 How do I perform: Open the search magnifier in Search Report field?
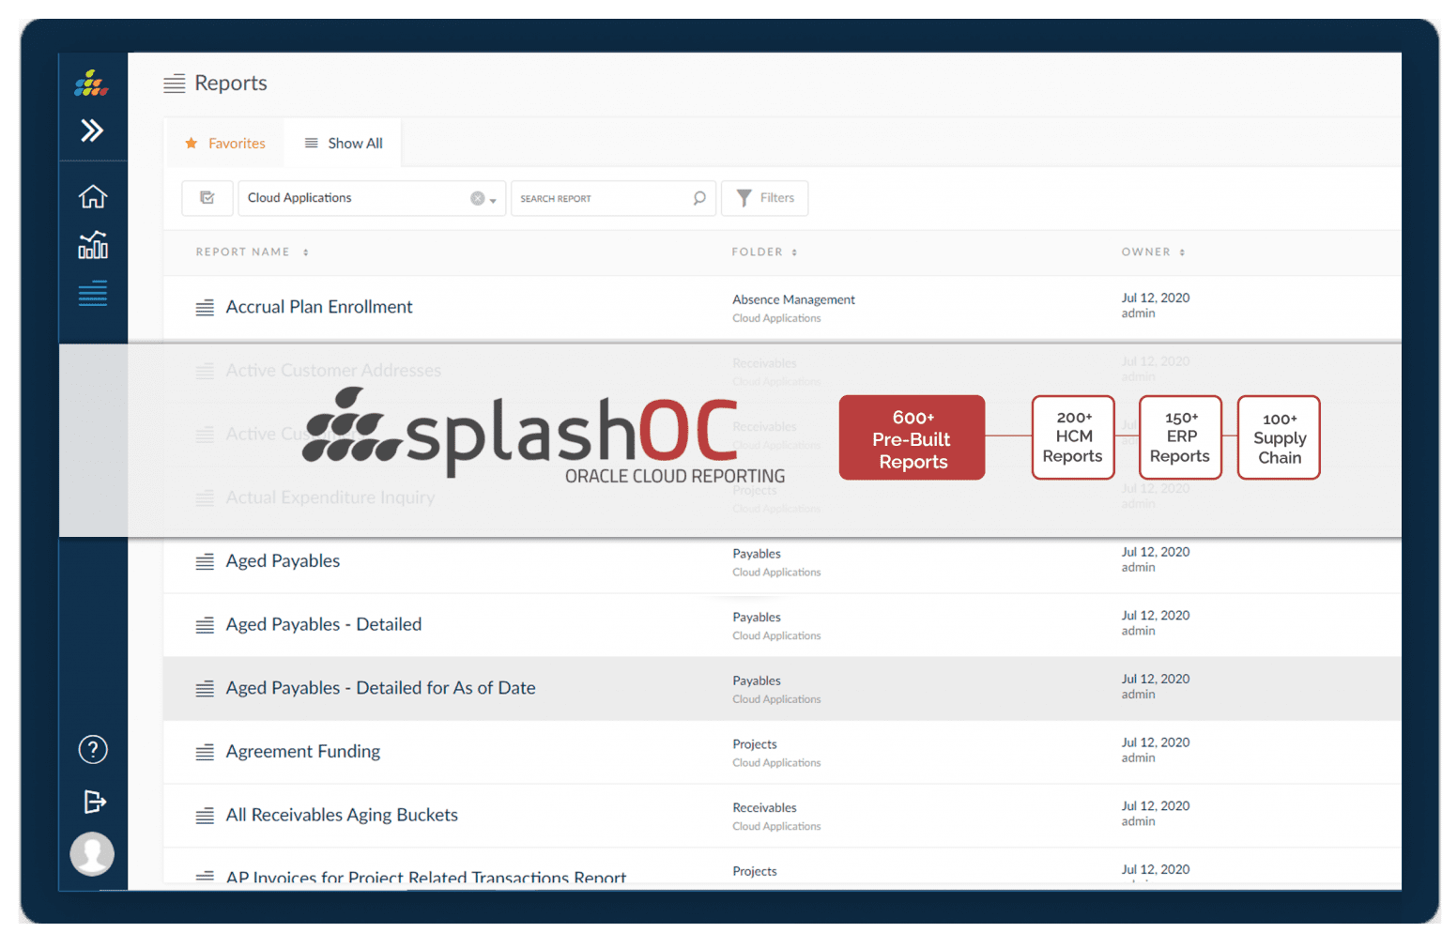[698, 198]
